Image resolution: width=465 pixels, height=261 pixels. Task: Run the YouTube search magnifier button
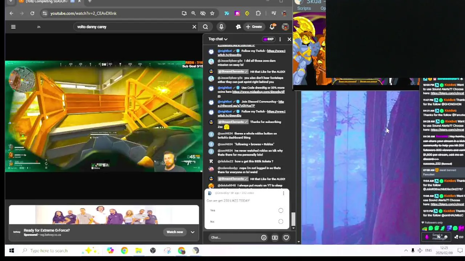pos(205,27)
